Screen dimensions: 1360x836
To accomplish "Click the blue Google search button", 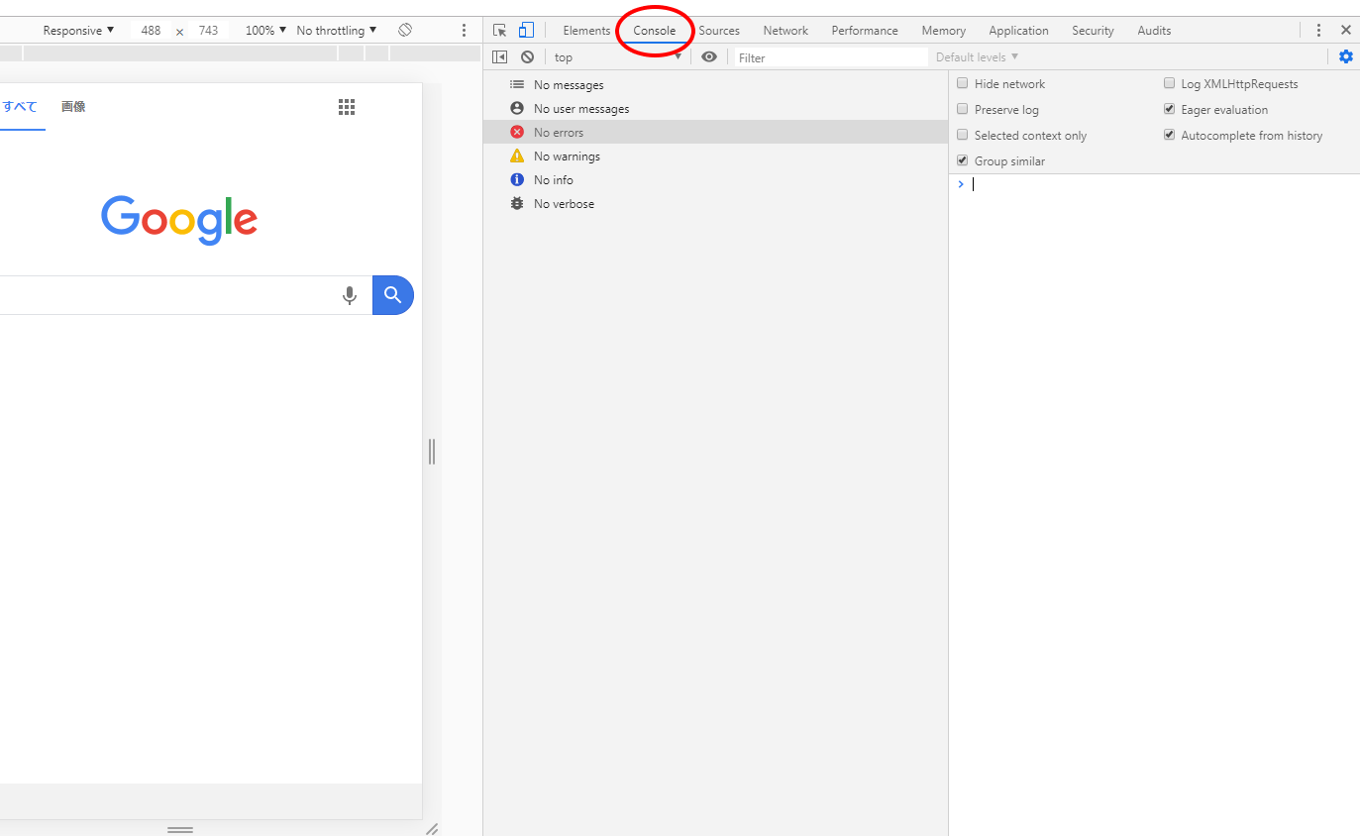I will click(x=393, y=295).
